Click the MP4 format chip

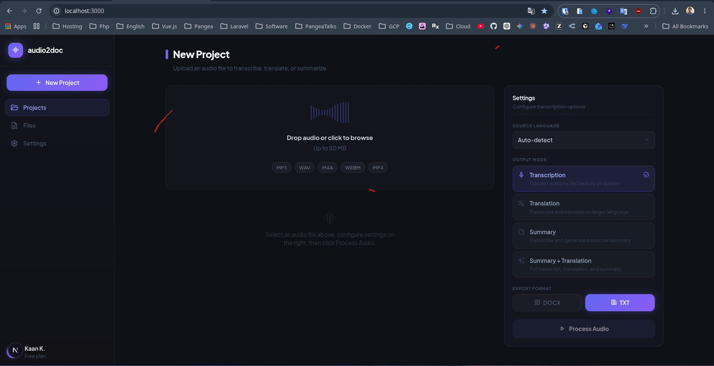coord(378,168)
